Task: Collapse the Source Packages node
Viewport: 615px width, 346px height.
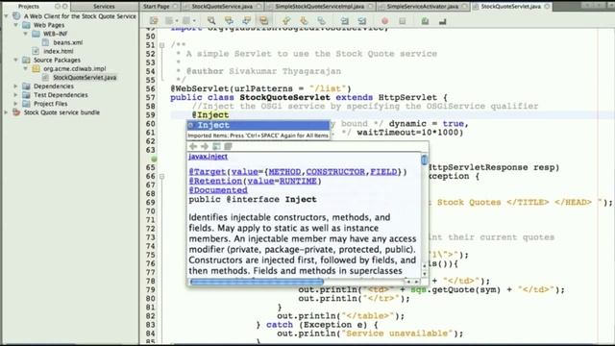Action: [15, 60]
